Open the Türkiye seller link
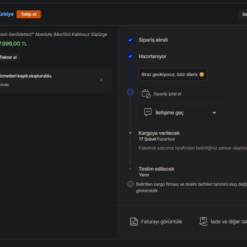 click(7, 14)
